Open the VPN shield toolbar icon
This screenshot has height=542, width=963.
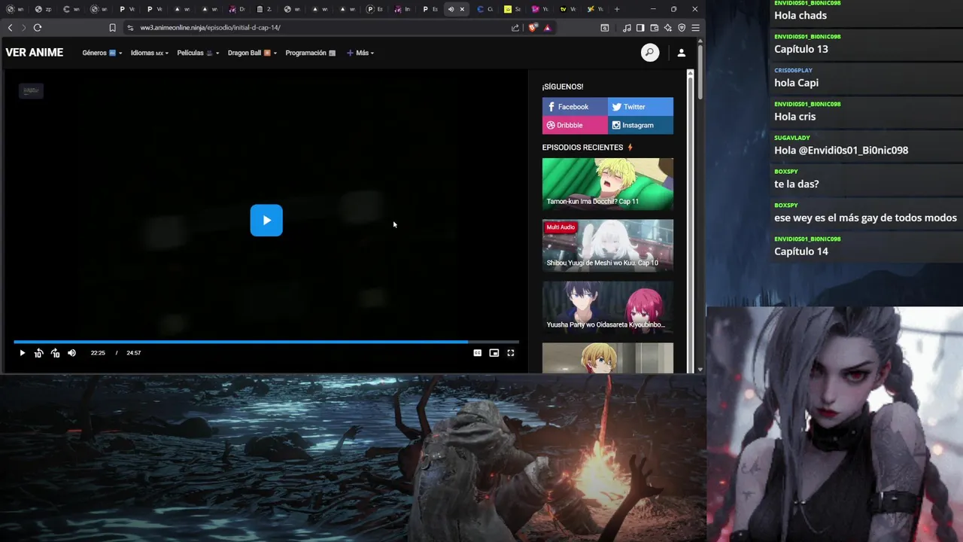click(x=682, y=28)
